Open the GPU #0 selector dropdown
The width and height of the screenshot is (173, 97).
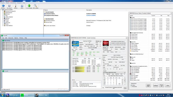click(x=105, y=47)
